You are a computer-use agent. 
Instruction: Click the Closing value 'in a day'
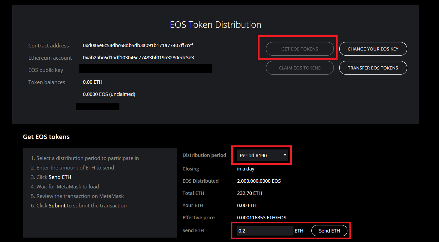246,169
